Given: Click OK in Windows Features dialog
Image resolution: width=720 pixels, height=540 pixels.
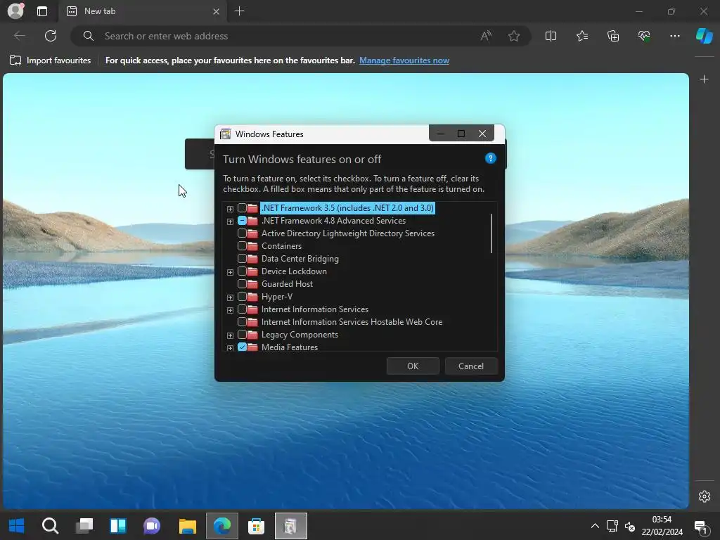Looking at the screenshot, I should click(413, 366).
